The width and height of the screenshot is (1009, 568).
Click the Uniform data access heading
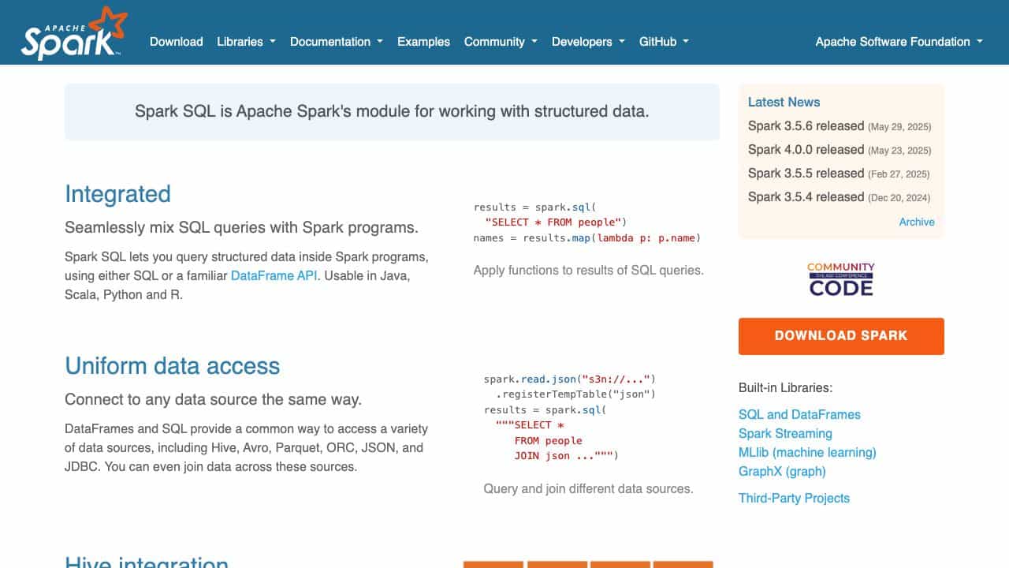pyautogui.click(x=172, y=366)
